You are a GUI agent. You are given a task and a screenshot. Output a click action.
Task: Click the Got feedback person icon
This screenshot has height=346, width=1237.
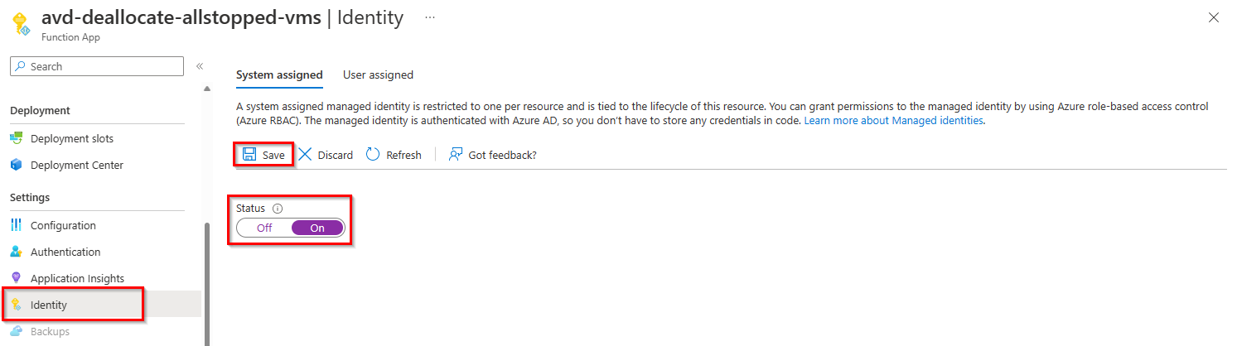coord(455,155)
